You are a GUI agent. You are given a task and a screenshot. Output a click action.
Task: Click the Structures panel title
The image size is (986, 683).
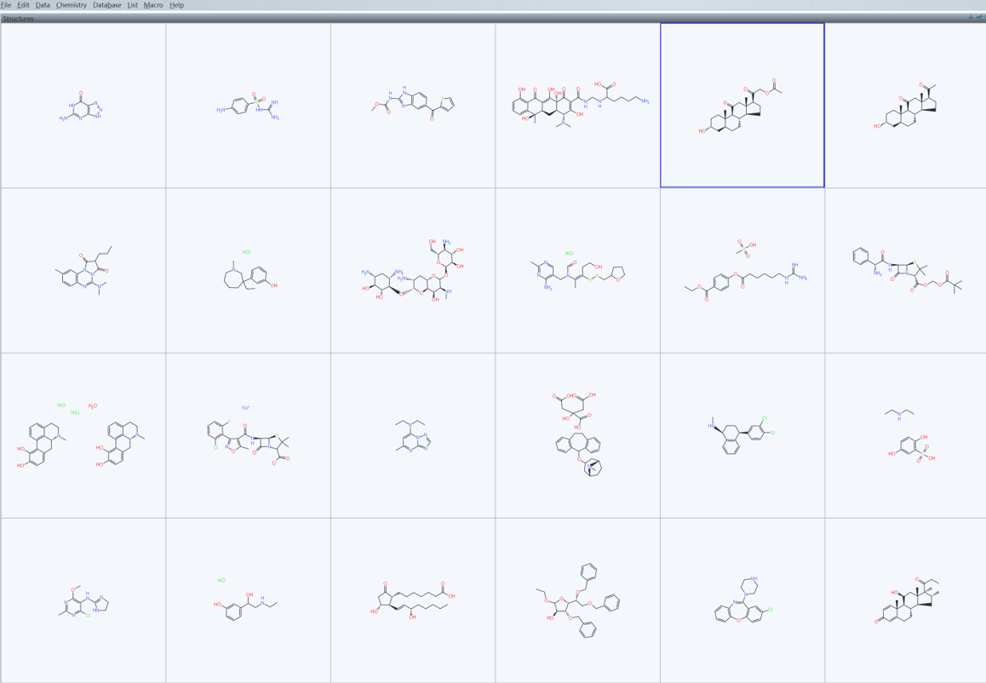(x=18, y=18)
